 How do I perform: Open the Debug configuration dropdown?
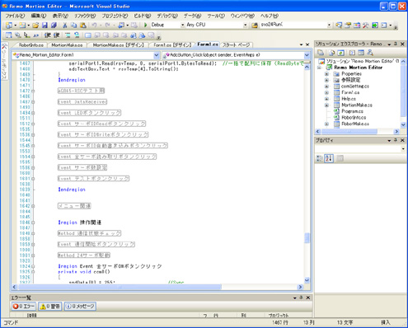[182, 25]
